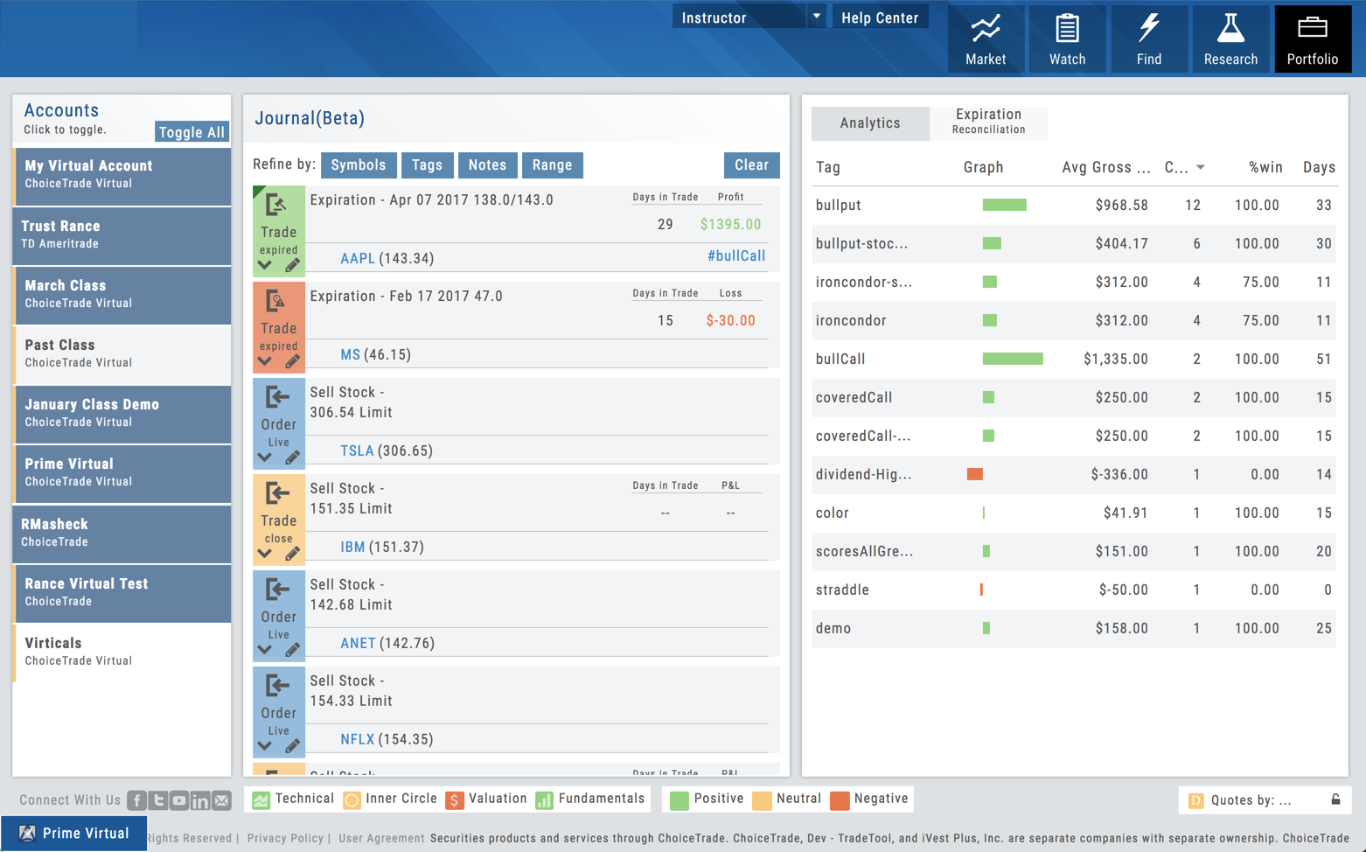Click the AAPL trade expired icon

276,206
